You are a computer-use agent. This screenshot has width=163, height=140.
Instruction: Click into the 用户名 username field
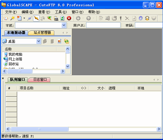tap(103, 25)
